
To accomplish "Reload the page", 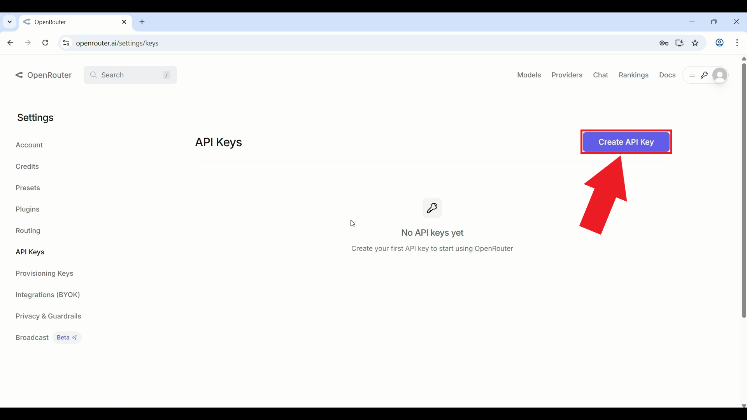I will tap(45, 43).
